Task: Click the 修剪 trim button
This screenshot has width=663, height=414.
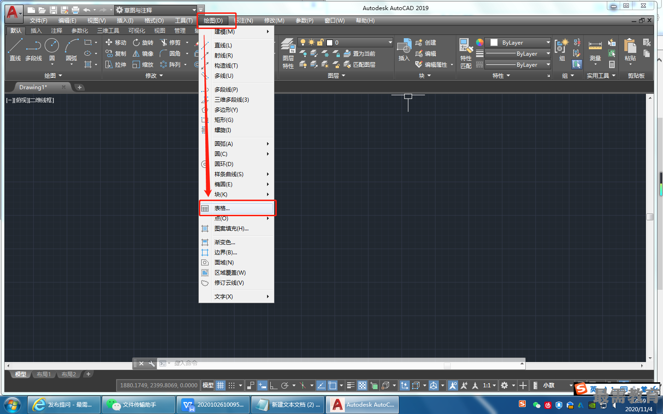Action: pyautogui.click(x=170, y=42)
